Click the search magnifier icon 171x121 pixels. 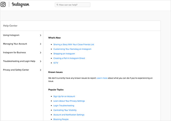[58, 5]
